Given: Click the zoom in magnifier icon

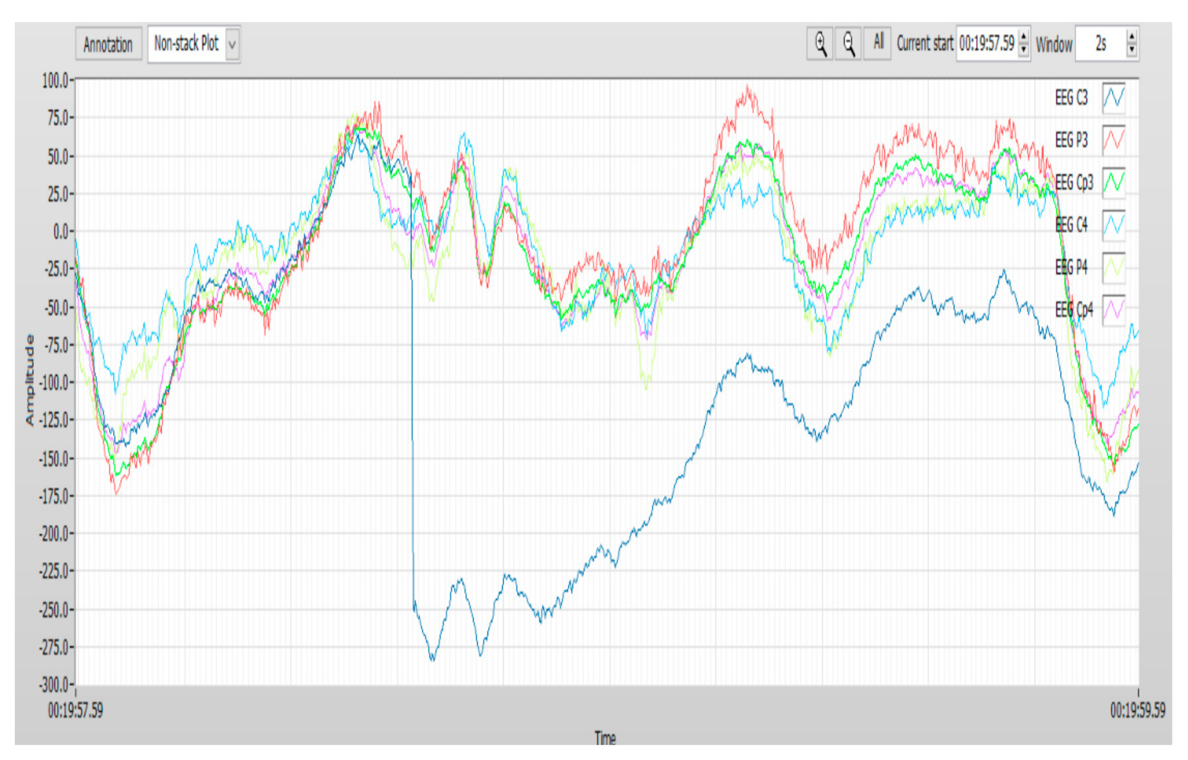Looking at the screenshot, I should (820, 44).
